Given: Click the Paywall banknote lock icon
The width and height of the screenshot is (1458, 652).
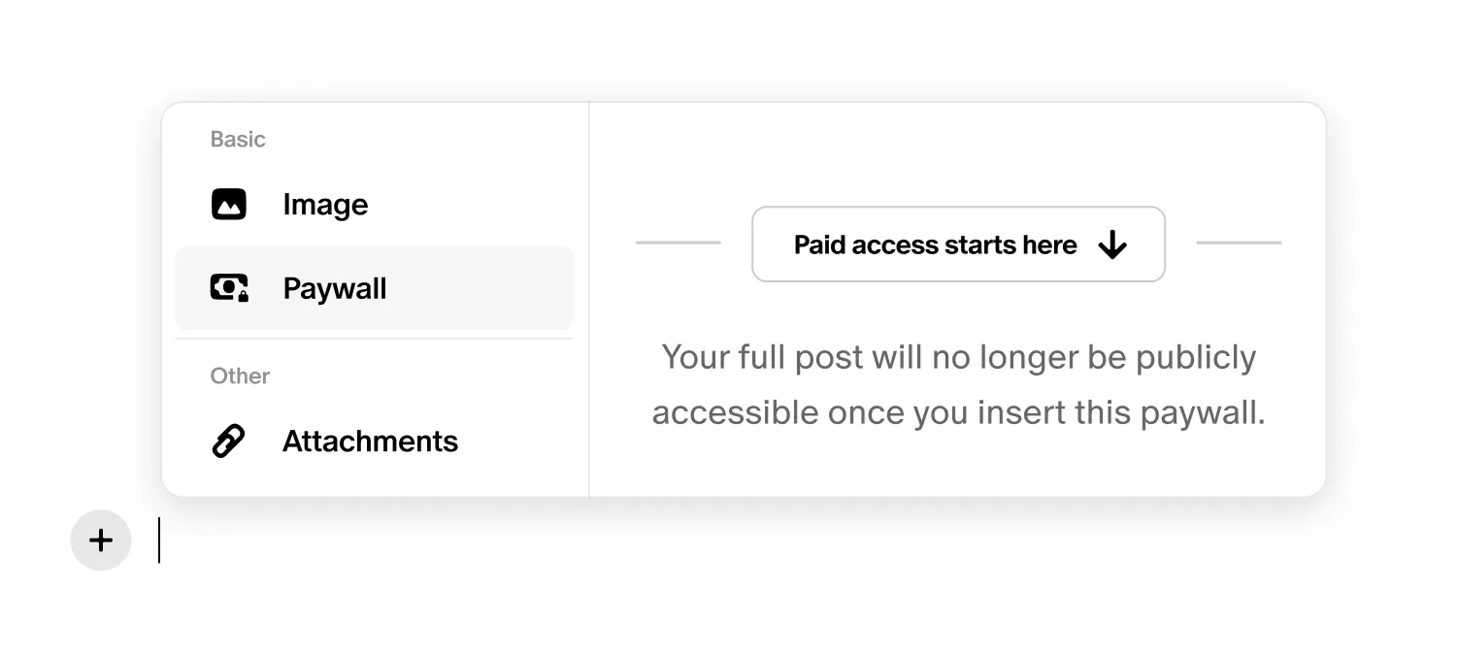Looking at the screenshot, I should click(x=229, y=288).
